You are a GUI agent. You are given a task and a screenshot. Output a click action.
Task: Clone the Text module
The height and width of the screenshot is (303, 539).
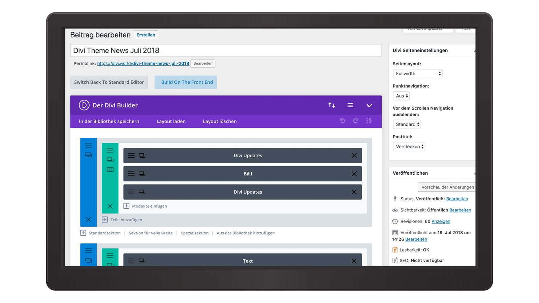142,261
